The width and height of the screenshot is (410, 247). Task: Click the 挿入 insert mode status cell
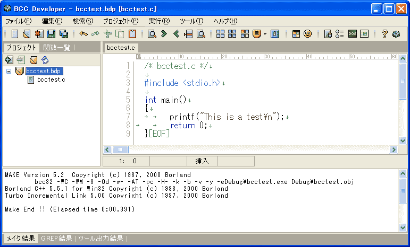[202, 161]
